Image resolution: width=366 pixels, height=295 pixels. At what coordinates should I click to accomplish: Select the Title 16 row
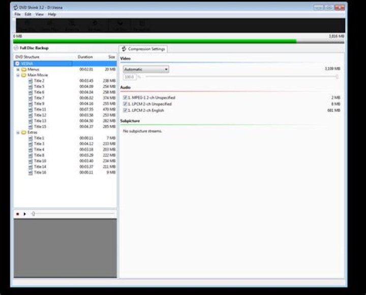tap(65, 172)
